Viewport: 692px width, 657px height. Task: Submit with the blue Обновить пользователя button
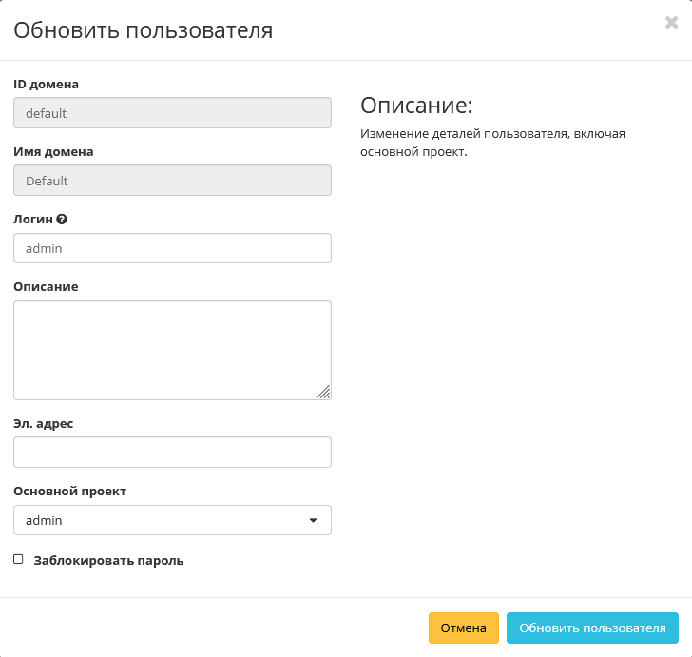click(x=592, y=628)
